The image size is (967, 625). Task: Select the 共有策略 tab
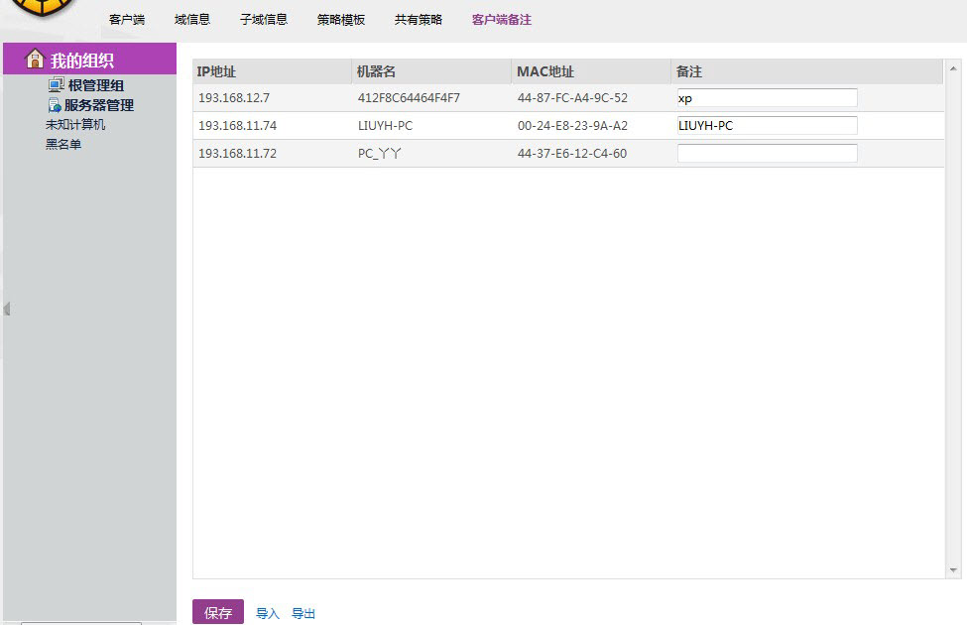point(419,20)
